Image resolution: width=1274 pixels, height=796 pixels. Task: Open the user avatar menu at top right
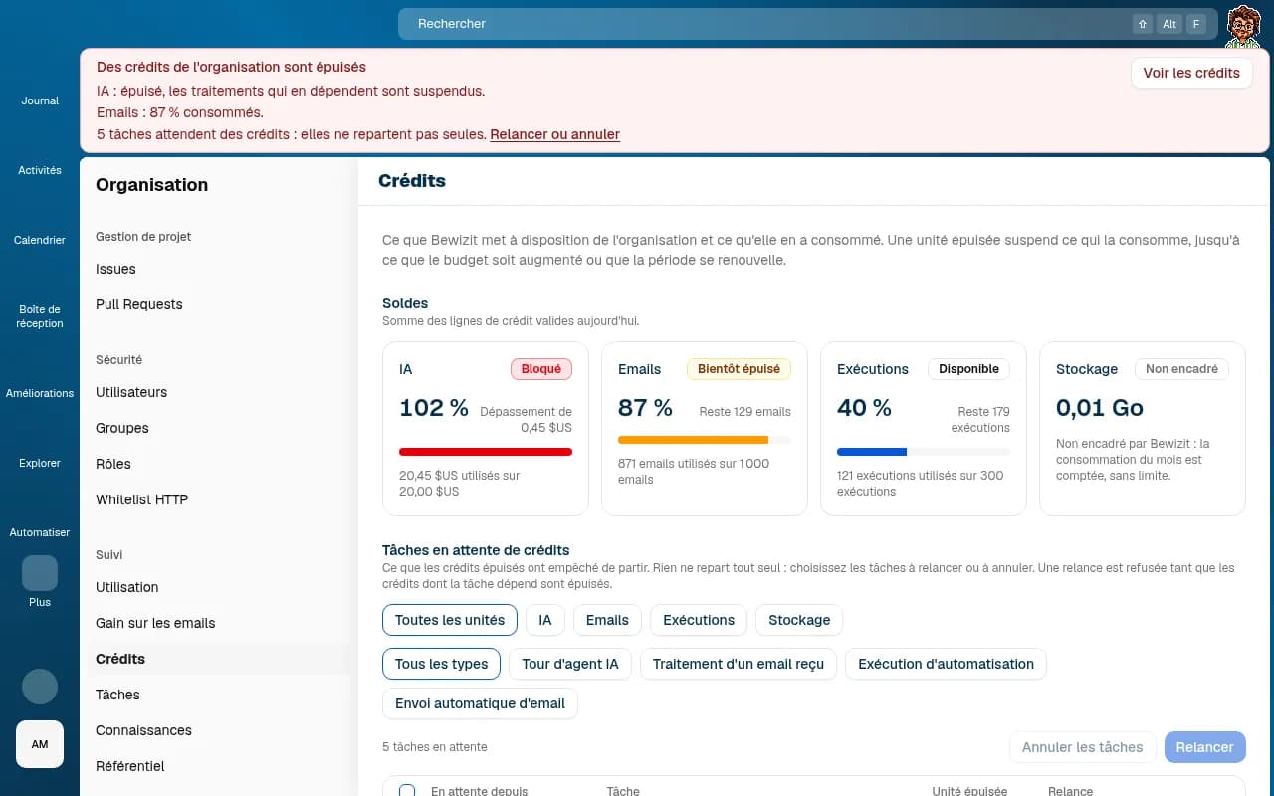1243,26
